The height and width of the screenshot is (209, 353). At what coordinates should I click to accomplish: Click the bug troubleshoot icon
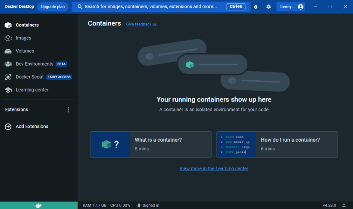(256, 7)
